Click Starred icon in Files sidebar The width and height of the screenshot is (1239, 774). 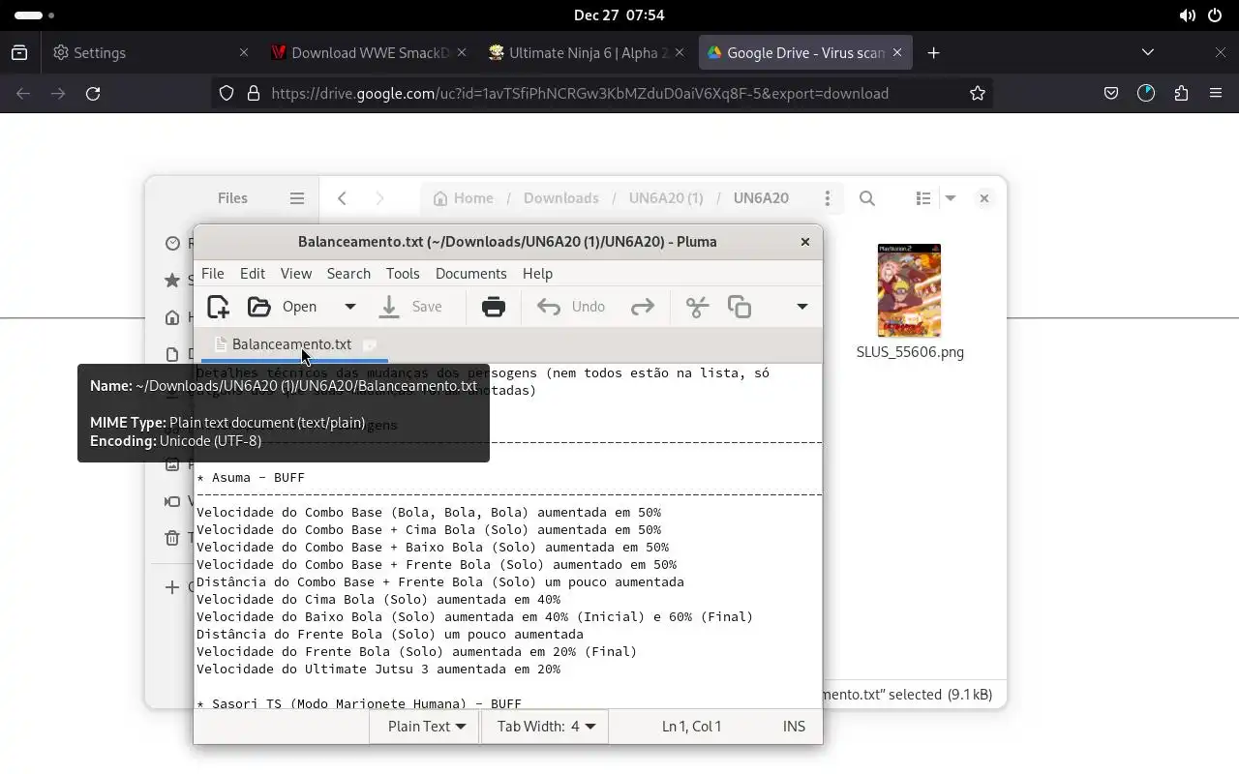172,281
